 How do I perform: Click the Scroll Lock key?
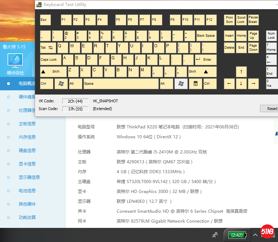coord(241,20)
